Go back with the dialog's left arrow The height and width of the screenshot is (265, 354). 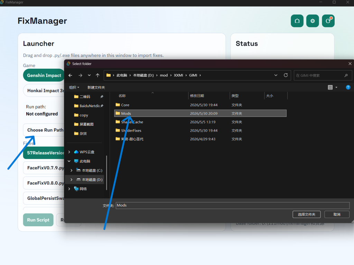[70, 75]
